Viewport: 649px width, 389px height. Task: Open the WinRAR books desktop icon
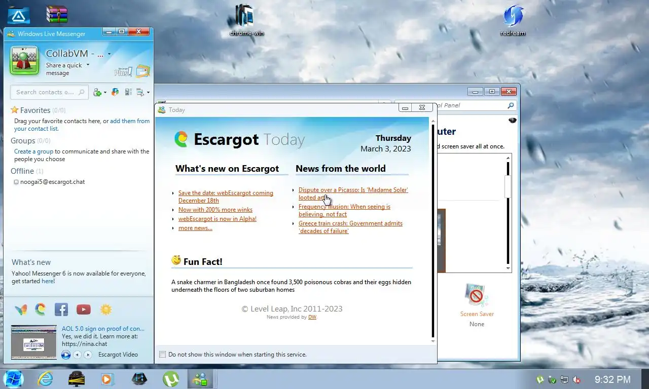pyautogui.click(x=57, y=14)
